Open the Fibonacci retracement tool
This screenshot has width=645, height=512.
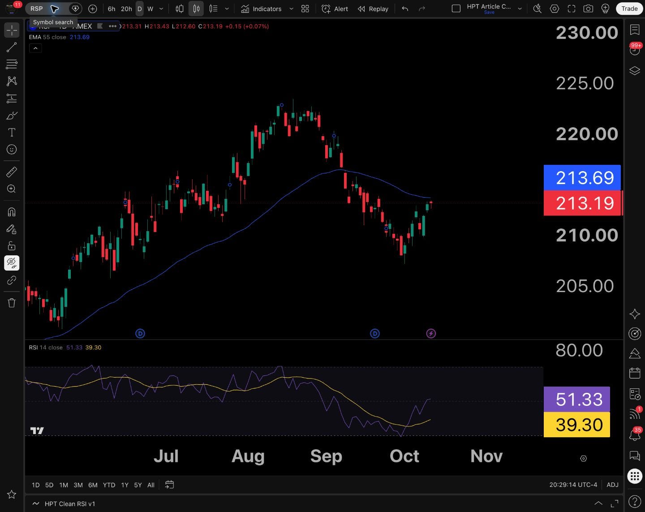[x=12, y=64]
